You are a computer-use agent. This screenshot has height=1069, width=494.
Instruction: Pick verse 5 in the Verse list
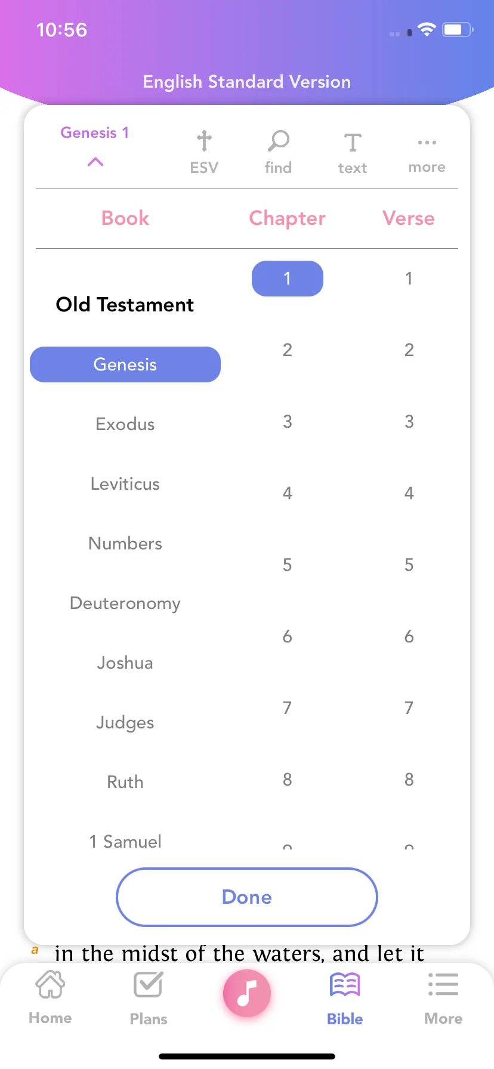pyautogui.click(x=409, y=565)
